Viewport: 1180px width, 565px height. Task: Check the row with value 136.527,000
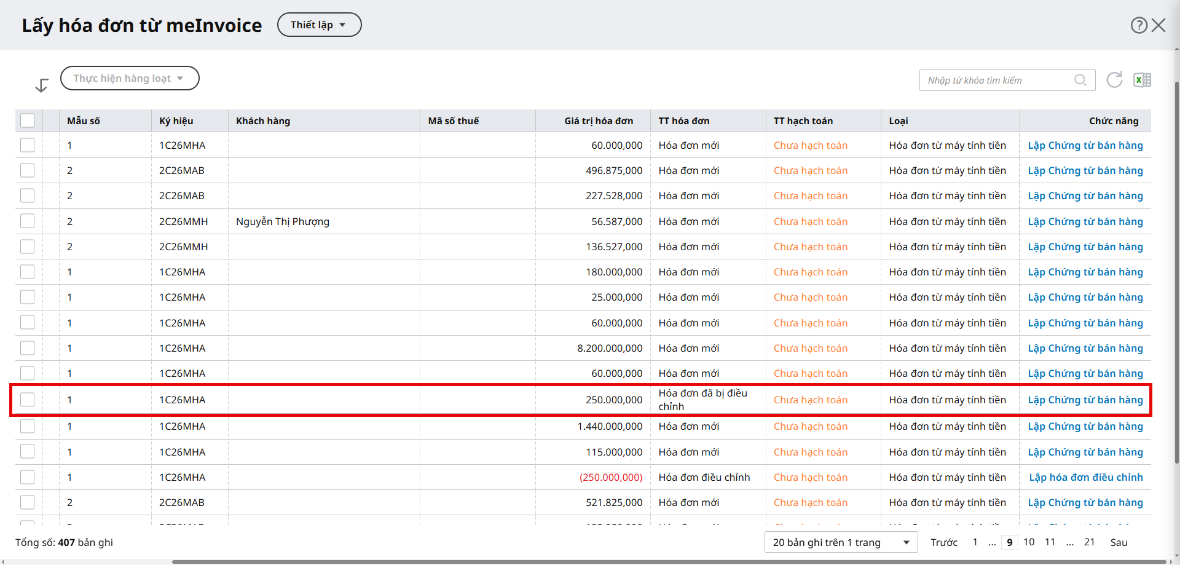pos(28,247)
